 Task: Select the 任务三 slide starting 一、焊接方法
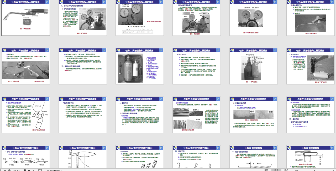click(140, 115)
